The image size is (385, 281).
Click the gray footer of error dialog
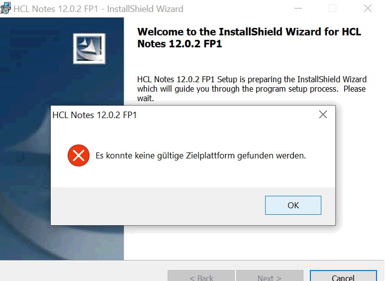pyautogui.click(x=157, y=206)
